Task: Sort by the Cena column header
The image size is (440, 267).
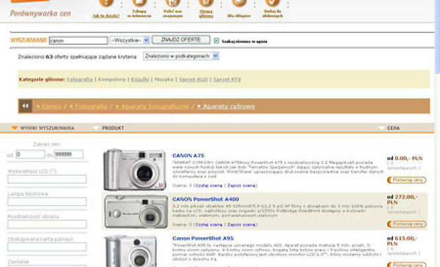Action: (x=393, y=128)
